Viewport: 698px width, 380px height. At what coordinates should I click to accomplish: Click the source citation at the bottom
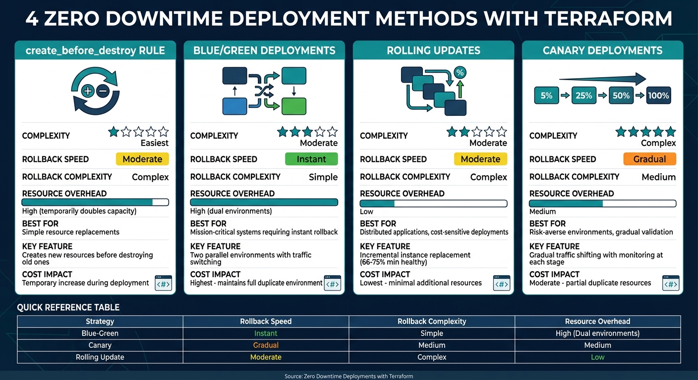click(x=349, y=377)
